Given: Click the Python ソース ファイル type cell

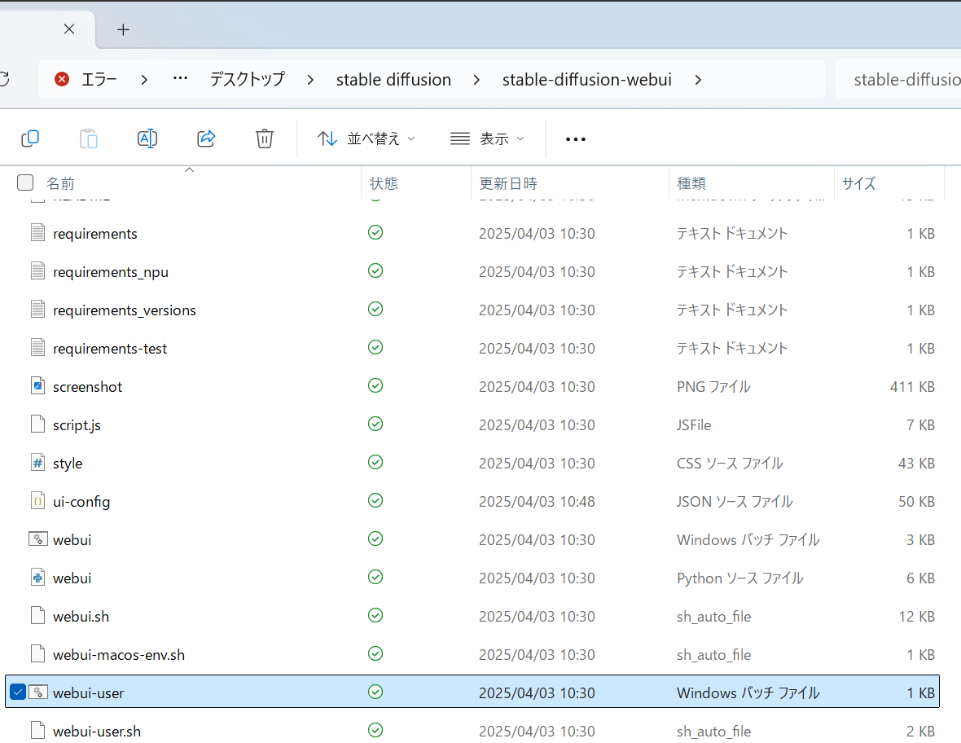Looking at the screenshot, I should [x=739, y=578].
